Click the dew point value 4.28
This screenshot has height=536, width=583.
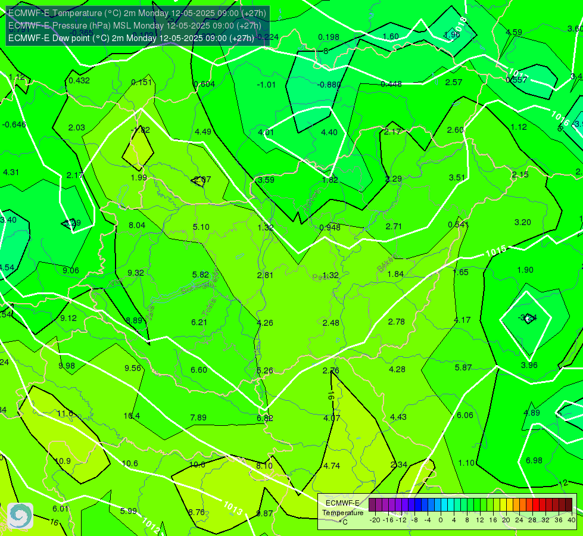tap(397, 369)
